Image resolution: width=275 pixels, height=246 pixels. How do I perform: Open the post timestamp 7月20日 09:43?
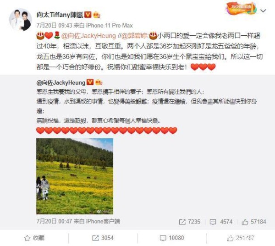tap(55, 25)
